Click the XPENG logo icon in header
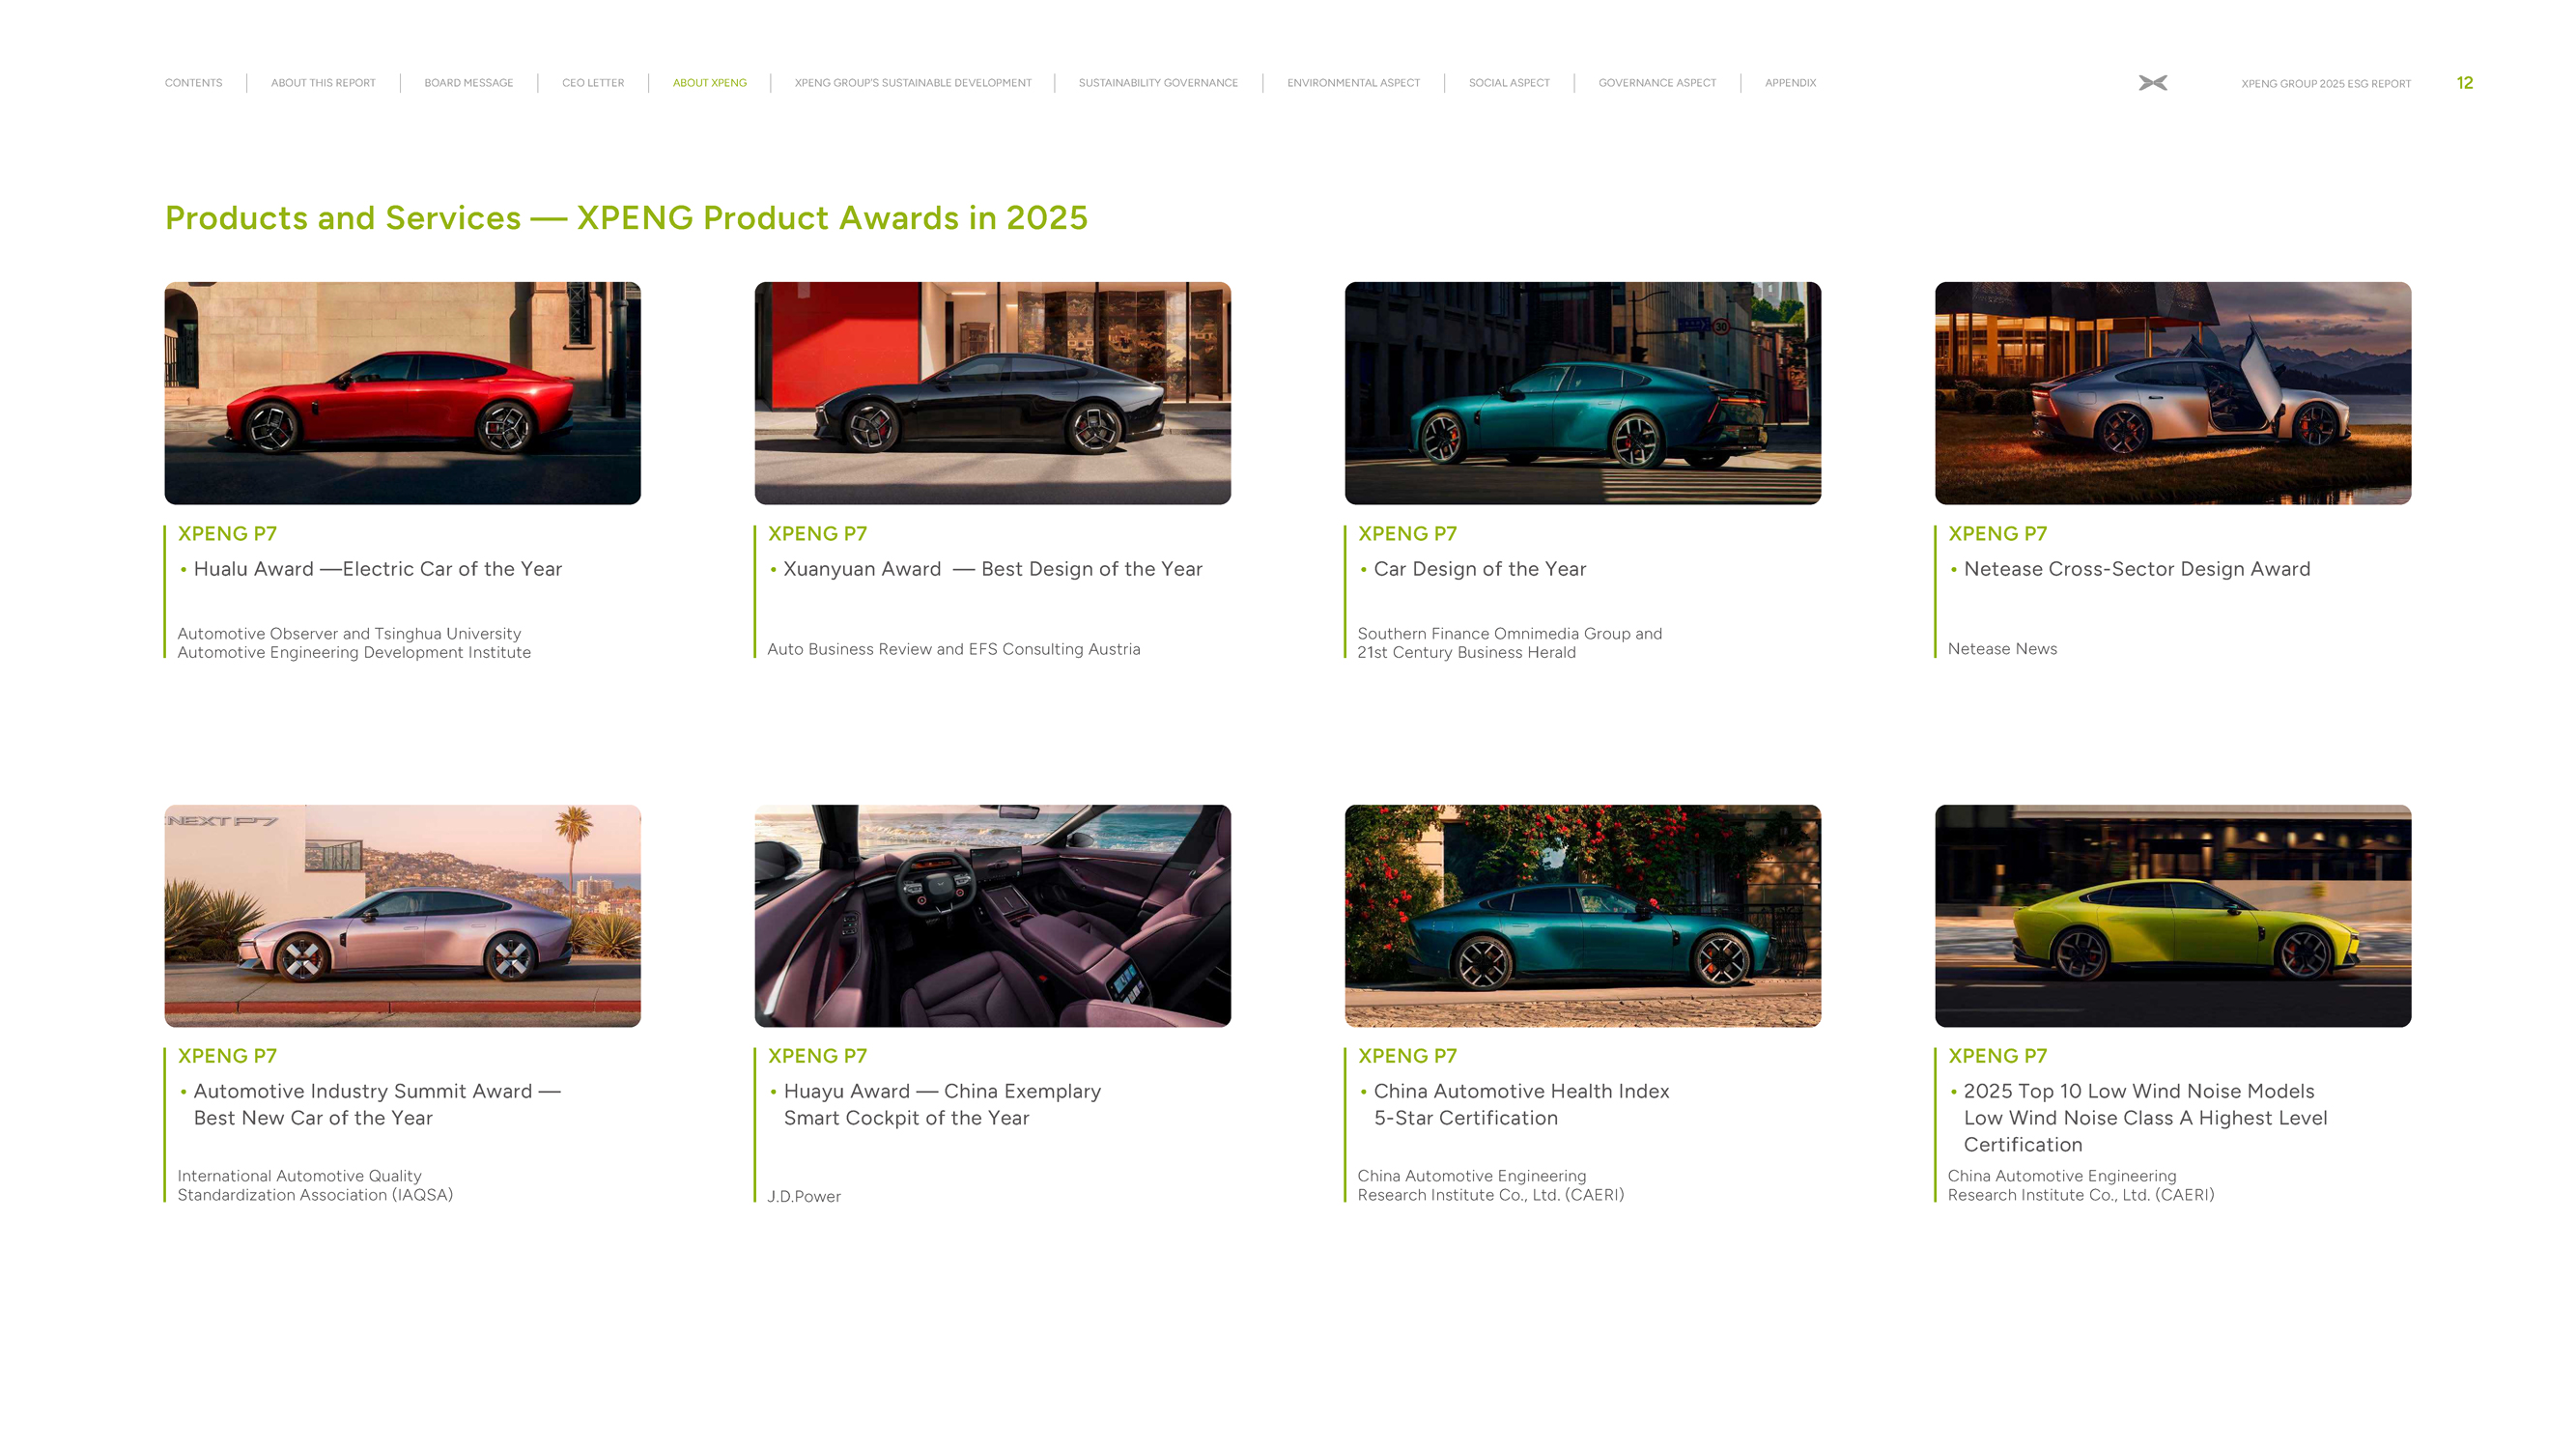This screenshot has height=1449, width=2576. pyautogui.click(x=2152, y=83)
